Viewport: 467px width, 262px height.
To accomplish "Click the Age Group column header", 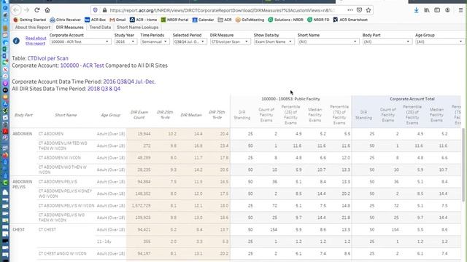I will 110,115.
